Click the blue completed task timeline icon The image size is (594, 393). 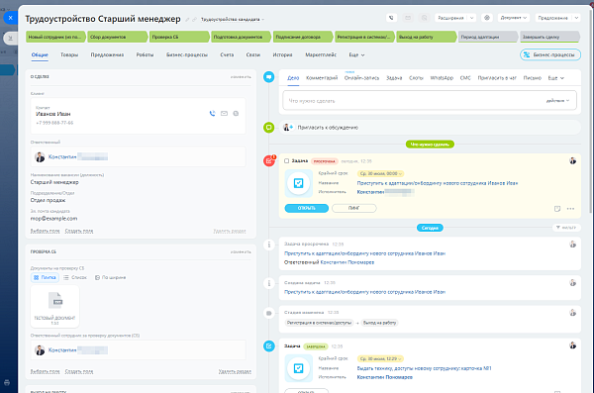pyautogui.click(x=269, y=346)
